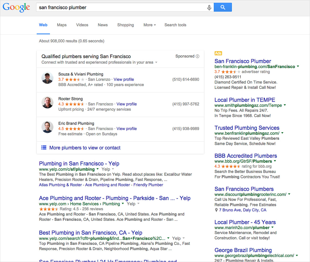
Task: Expand arrow next to Connect with trusted professionals
Action: point(156,62)
